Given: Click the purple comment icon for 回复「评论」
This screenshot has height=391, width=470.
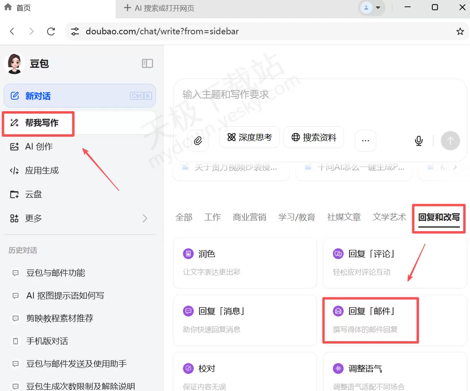Looking at the screenshot, I should tap(338, 254).
